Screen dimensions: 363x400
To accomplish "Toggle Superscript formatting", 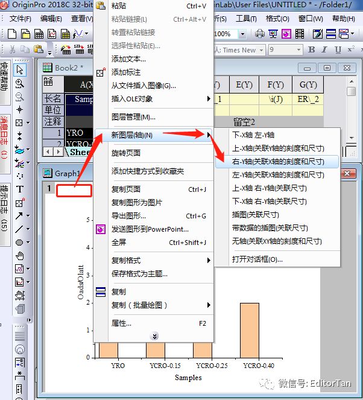I will 351,49.
